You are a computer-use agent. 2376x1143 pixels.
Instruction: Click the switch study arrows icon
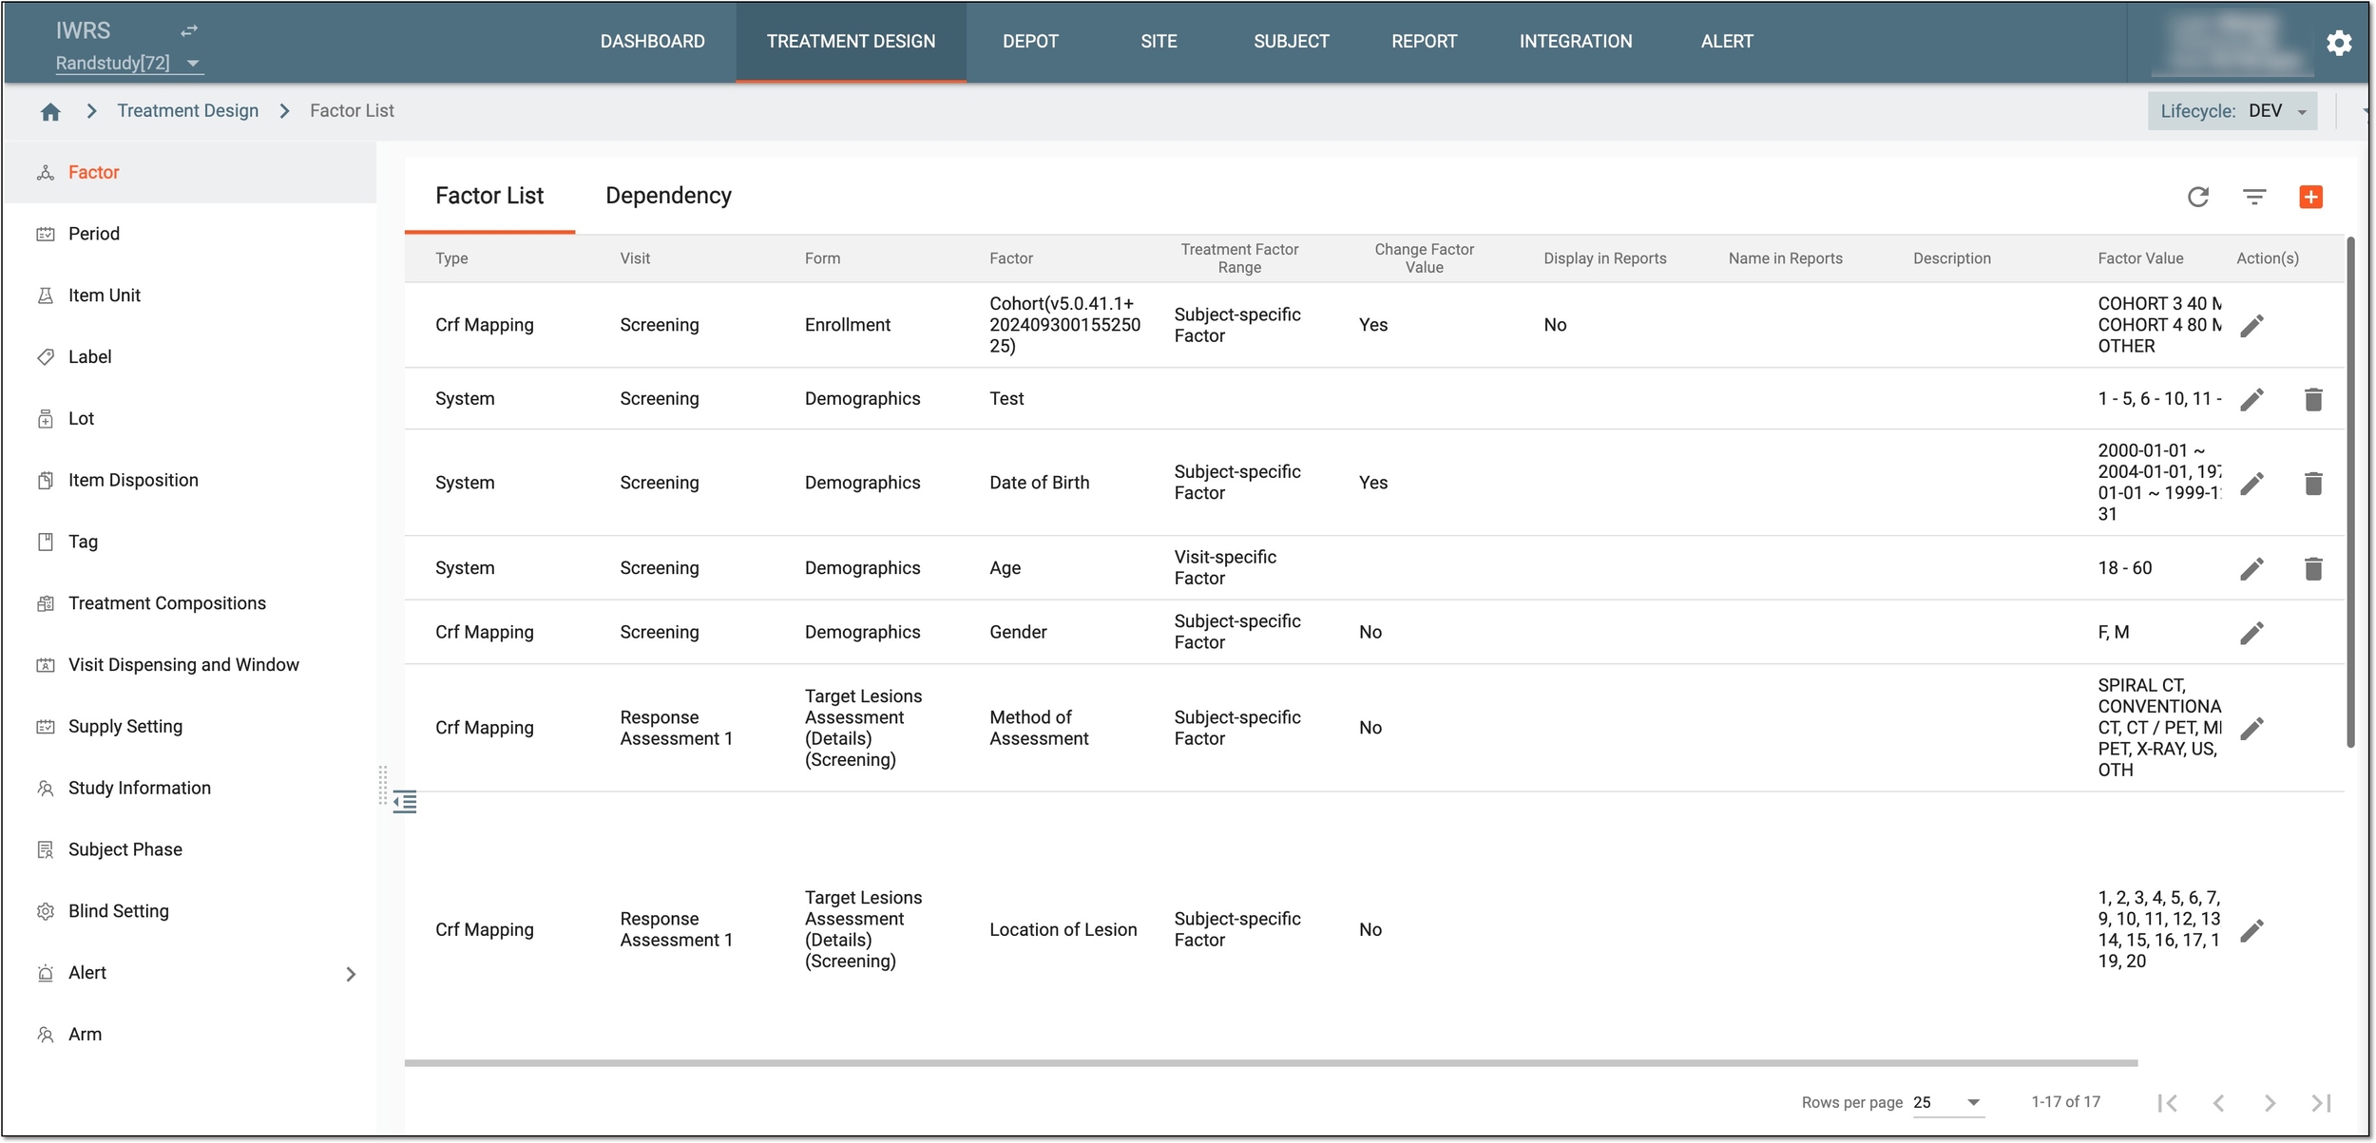pyautogui.click(x=189, y=30)
